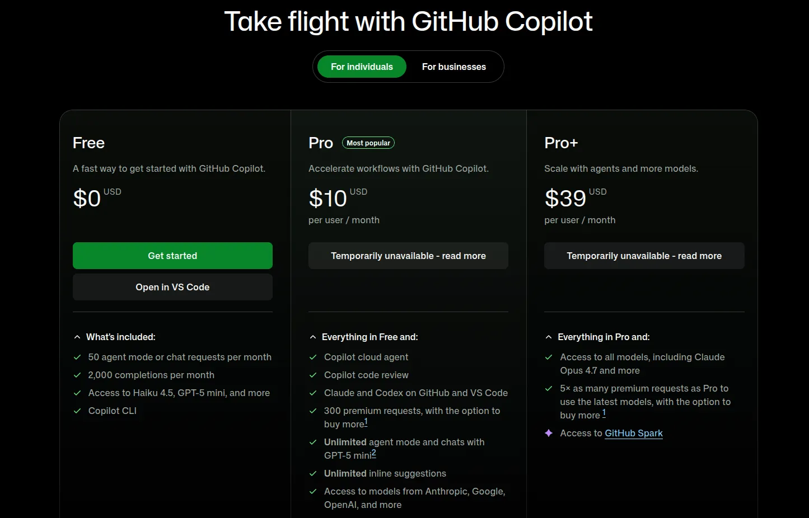
Task: Click the Open in VS Code button
Action: (x=172, y=287)
